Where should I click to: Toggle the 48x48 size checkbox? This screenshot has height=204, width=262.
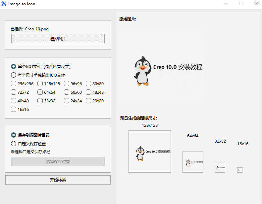[88, 92]
